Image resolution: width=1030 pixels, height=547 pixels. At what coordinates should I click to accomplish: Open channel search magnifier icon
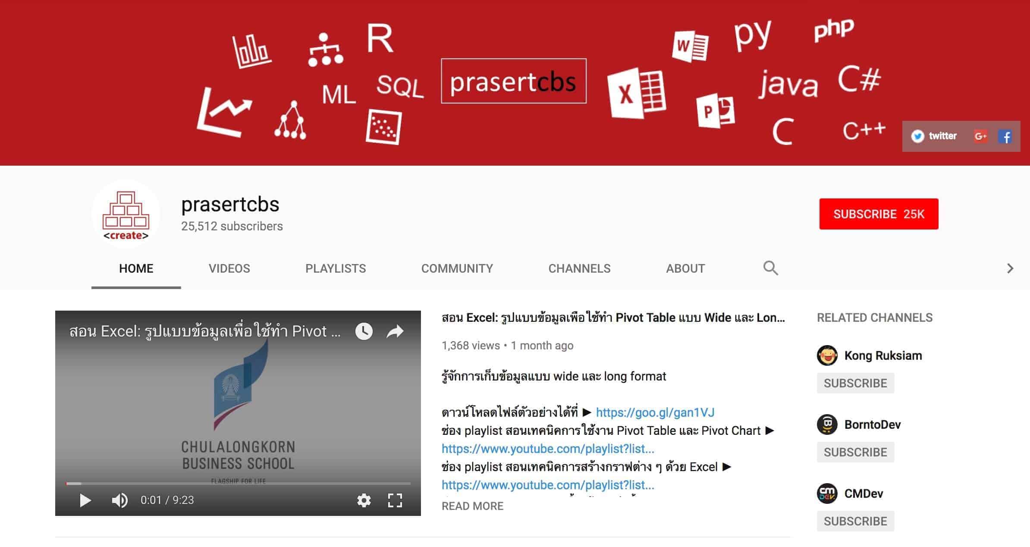click(x=770, y=268)
